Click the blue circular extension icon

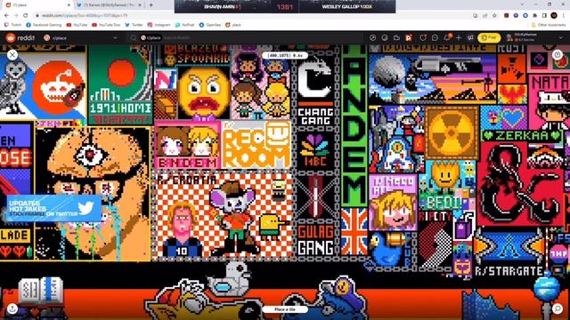coord(525,16)
